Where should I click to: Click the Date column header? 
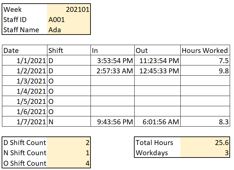pyautogui.click(x=25, y=50)
